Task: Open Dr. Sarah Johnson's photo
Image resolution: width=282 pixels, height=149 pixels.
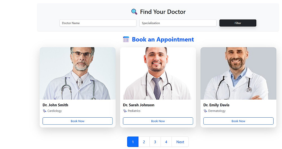Action: point(158,73)
